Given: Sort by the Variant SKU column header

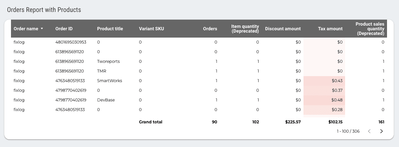Looking at the screenshot, I should coord(151,29).
